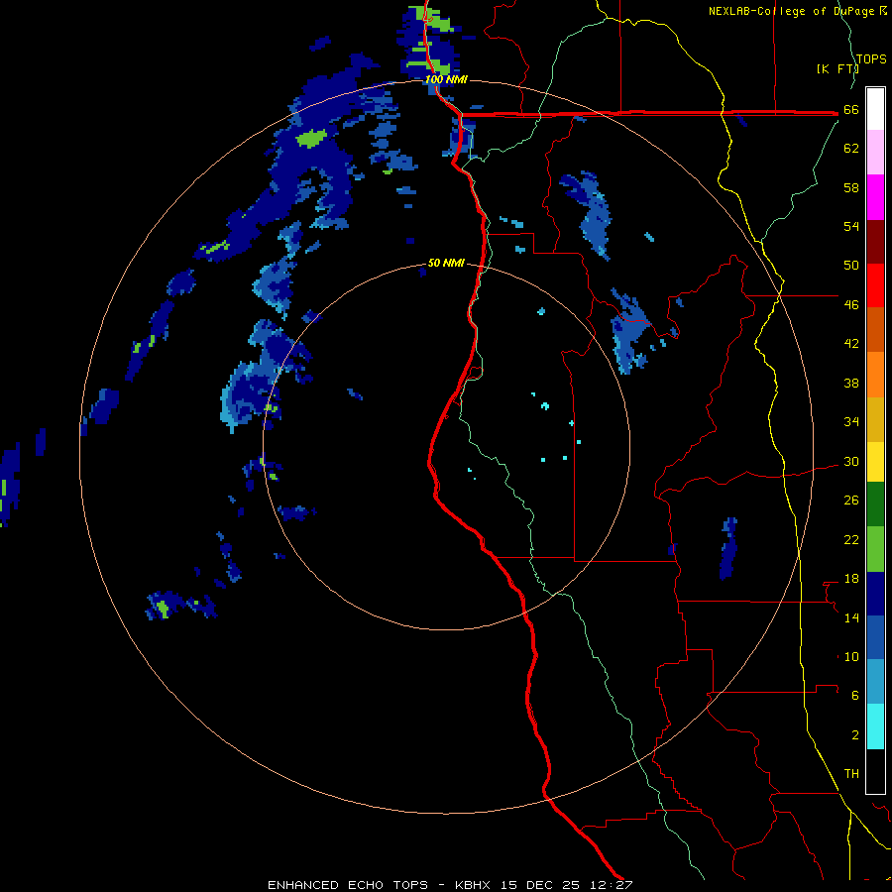
Task: Click the light green 26 kft legend swatch
Action: [875, 549]
